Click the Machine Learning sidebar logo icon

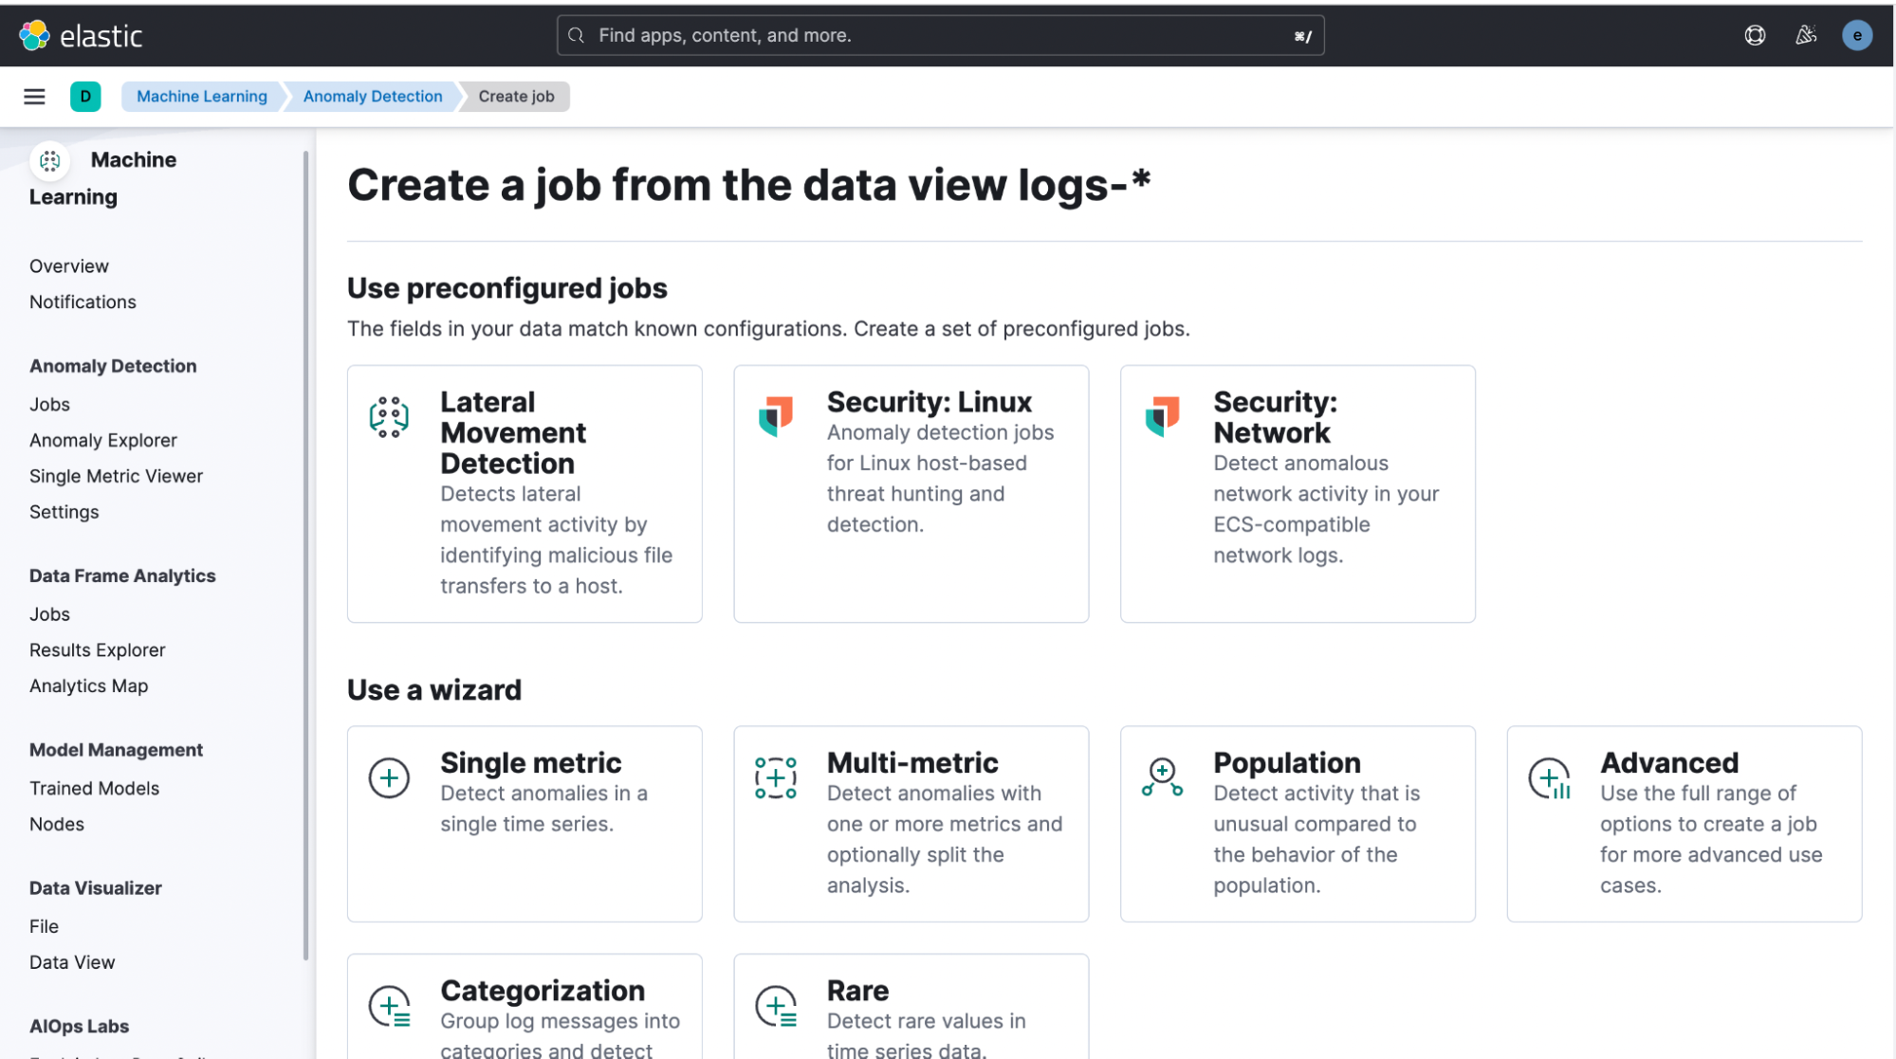[50, 160]
